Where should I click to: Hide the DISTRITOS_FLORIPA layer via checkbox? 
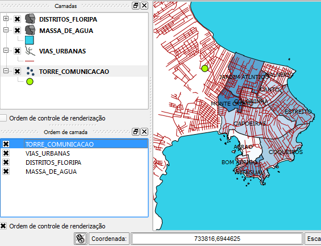pos(18,19)
